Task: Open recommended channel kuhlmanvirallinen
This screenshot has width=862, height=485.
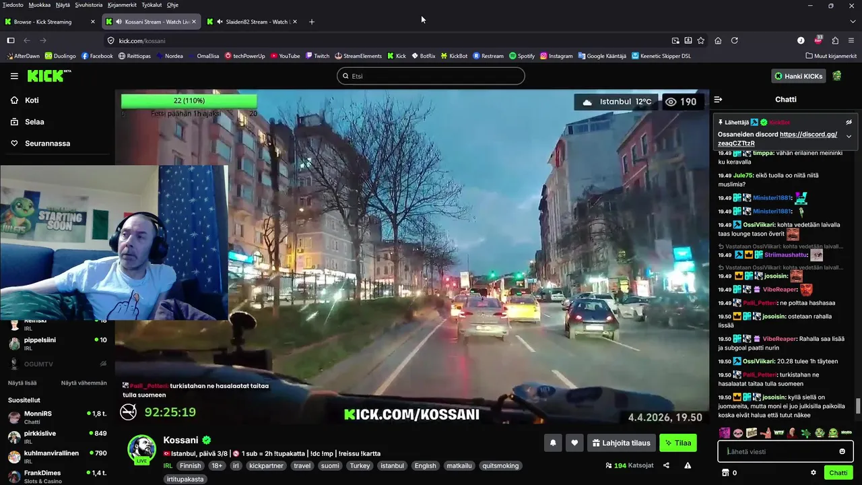Action: [57, 456]
